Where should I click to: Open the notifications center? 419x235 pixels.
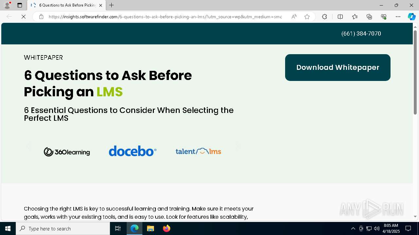(x=408, y=228)
